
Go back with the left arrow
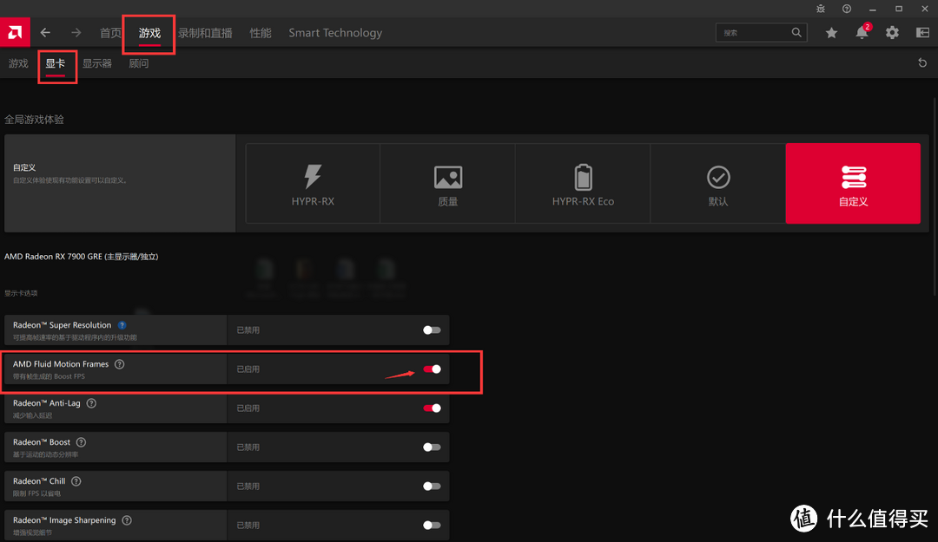tap(45, 33)
